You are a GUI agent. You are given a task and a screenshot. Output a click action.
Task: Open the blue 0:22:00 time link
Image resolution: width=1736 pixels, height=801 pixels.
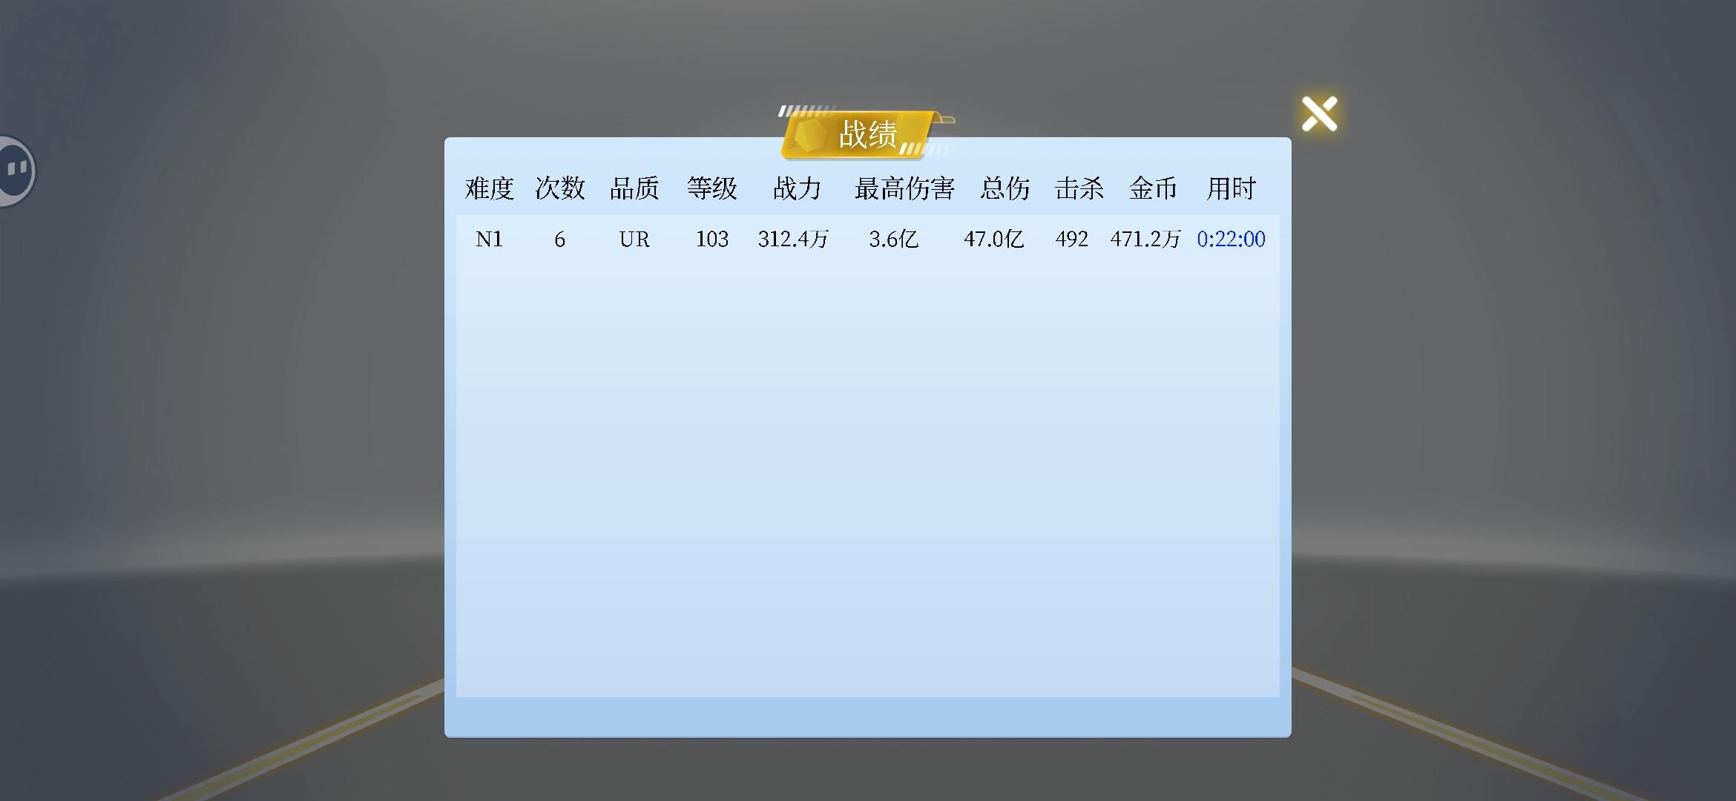point(1231,239)
